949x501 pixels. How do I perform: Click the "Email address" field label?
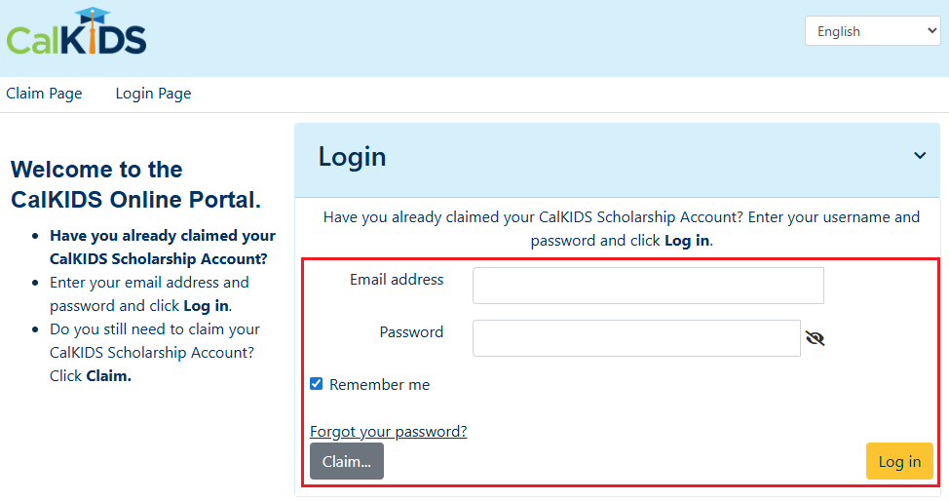pyautogui.click(x=397, y=280)
